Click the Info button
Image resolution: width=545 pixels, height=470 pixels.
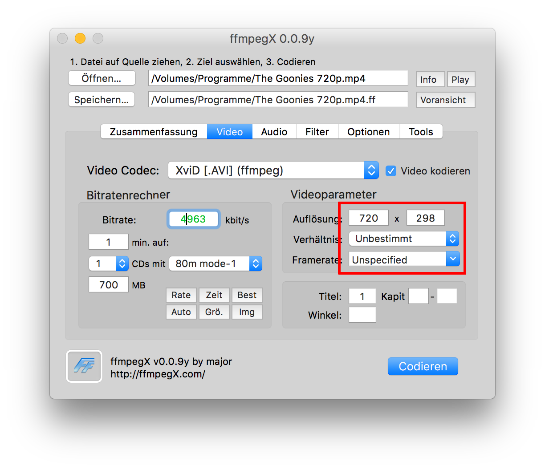(430, 80)
